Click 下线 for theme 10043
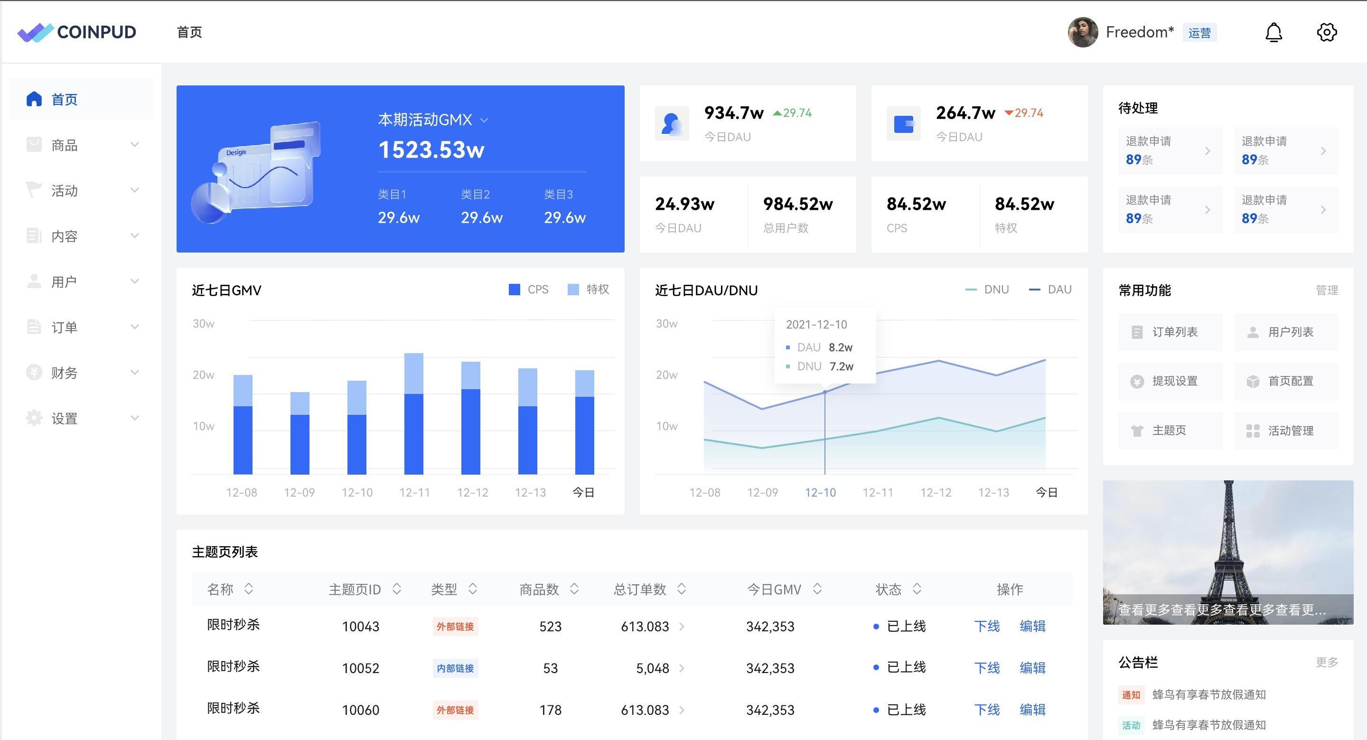Viewport: 1367px width, 740px height. click(986, 627)
